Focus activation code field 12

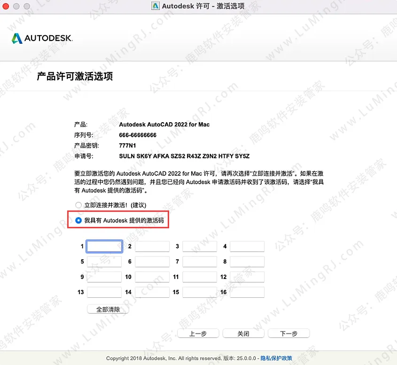click(247, 277)
